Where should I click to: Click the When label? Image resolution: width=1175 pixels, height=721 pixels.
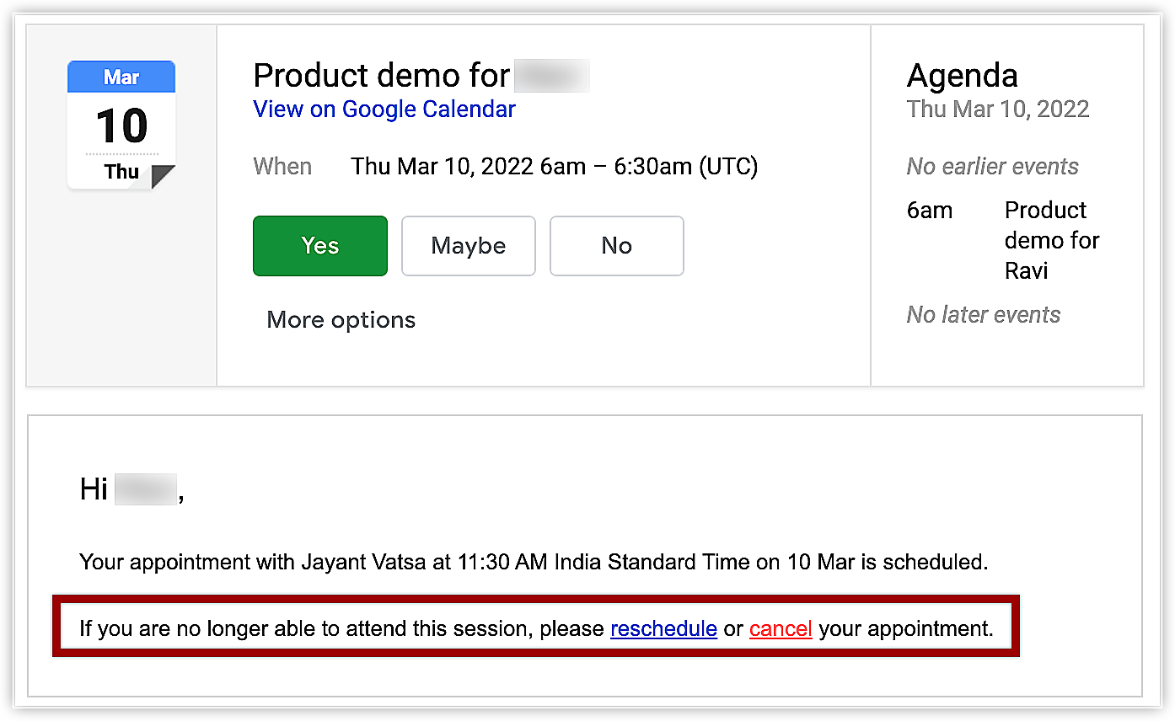282,167
